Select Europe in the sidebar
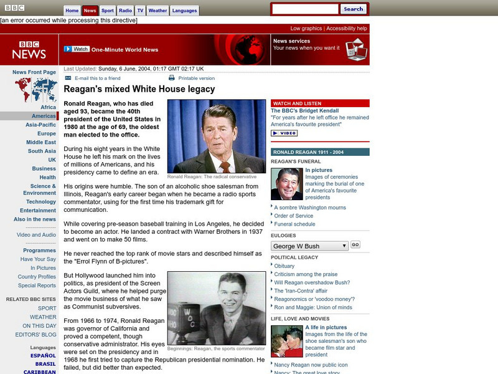498x374 pixels. click(x=47, y=133)
